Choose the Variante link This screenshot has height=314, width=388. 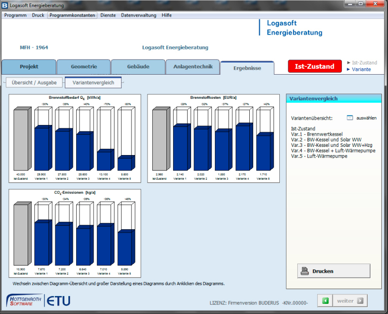point(361,69)
